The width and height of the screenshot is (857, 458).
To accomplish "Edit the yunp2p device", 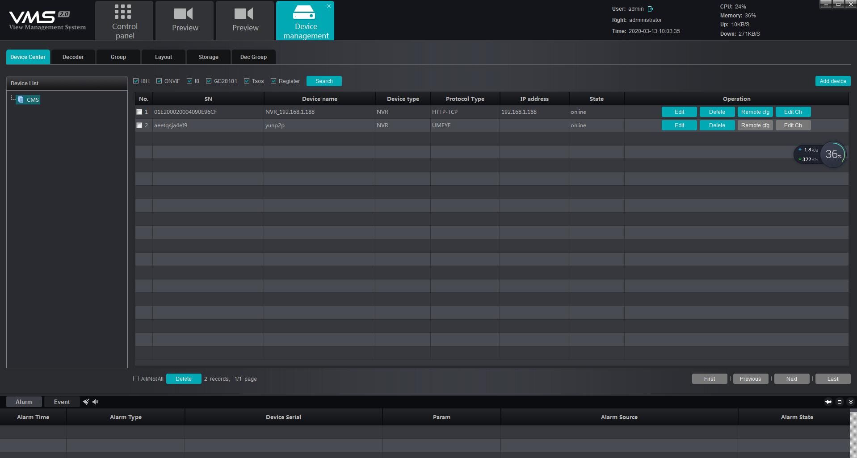I will tap(679, 125).
